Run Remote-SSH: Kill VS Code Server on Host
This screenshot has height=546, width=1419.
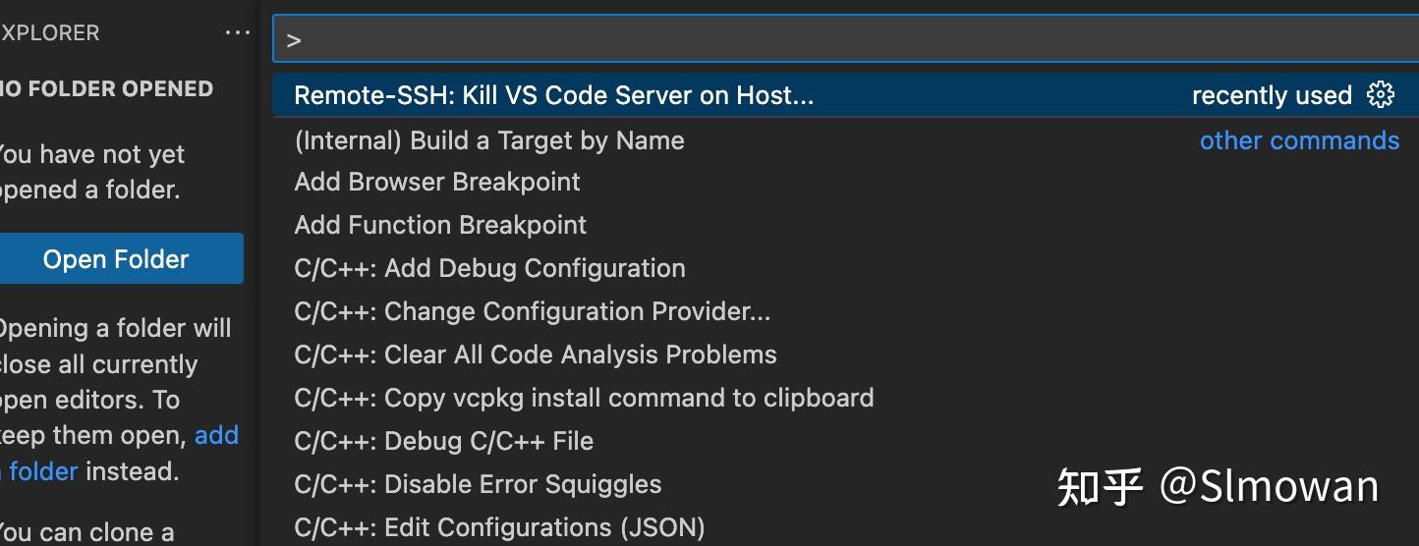(x=554, y=95)
